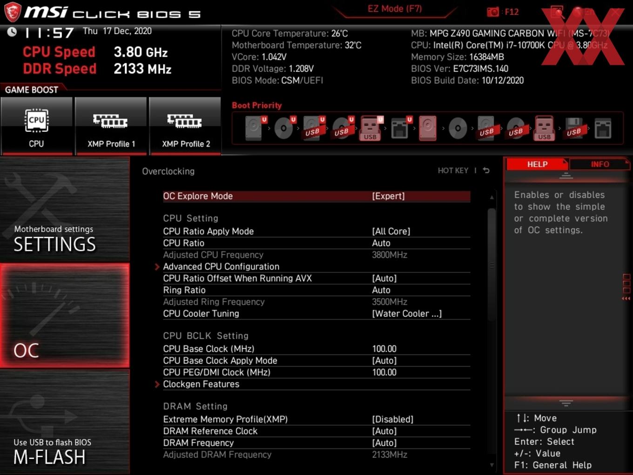This screenshot has width=633, height=475.
Task: Select the Ring Ratio Auto value field
Action: [381, 290]
